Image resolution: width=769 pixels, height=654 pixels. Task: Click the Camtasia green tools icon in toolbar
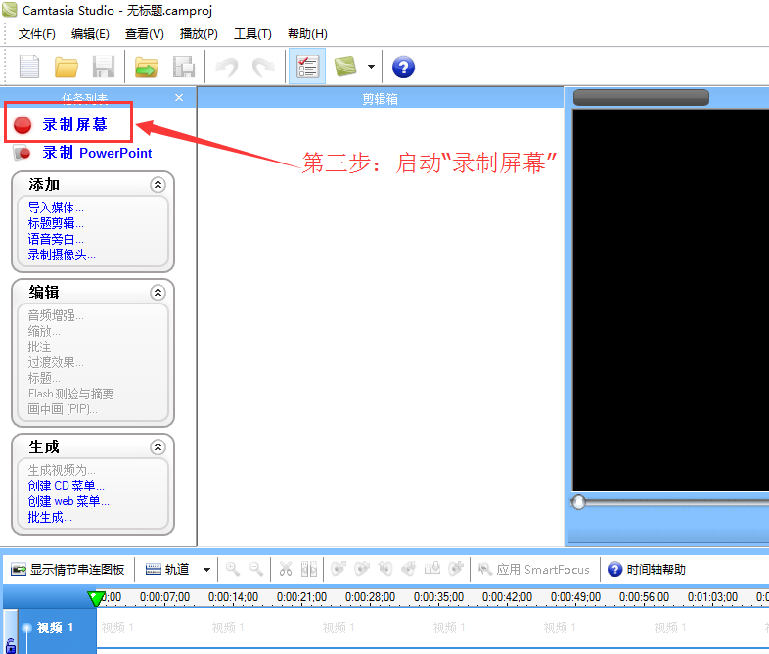pyautogui.click(x=345, y=68)
